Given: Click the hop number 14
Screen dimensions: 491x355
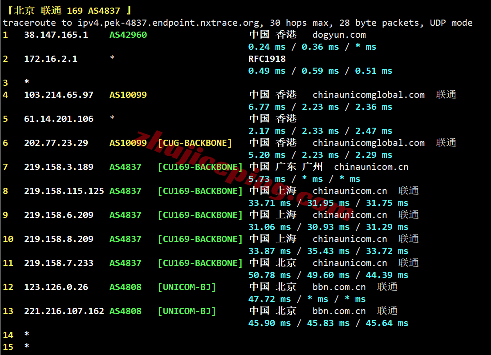Looking at the screenshot, I should pos(8,335).
